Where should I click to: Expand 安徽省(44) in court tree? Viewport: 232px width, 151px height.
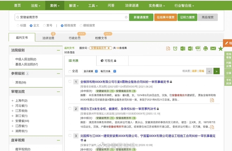[13, 121]
